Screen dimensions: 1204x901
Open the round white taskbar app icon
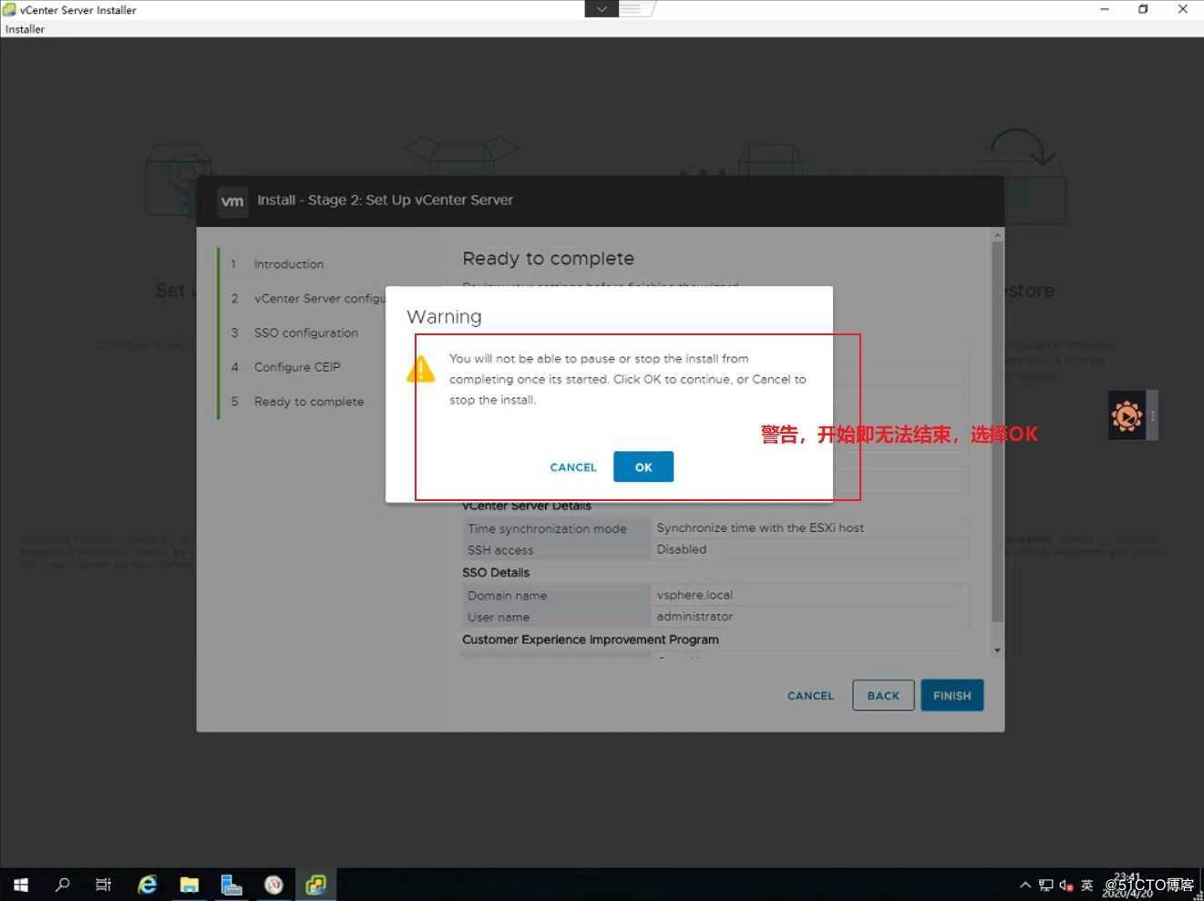273,885
